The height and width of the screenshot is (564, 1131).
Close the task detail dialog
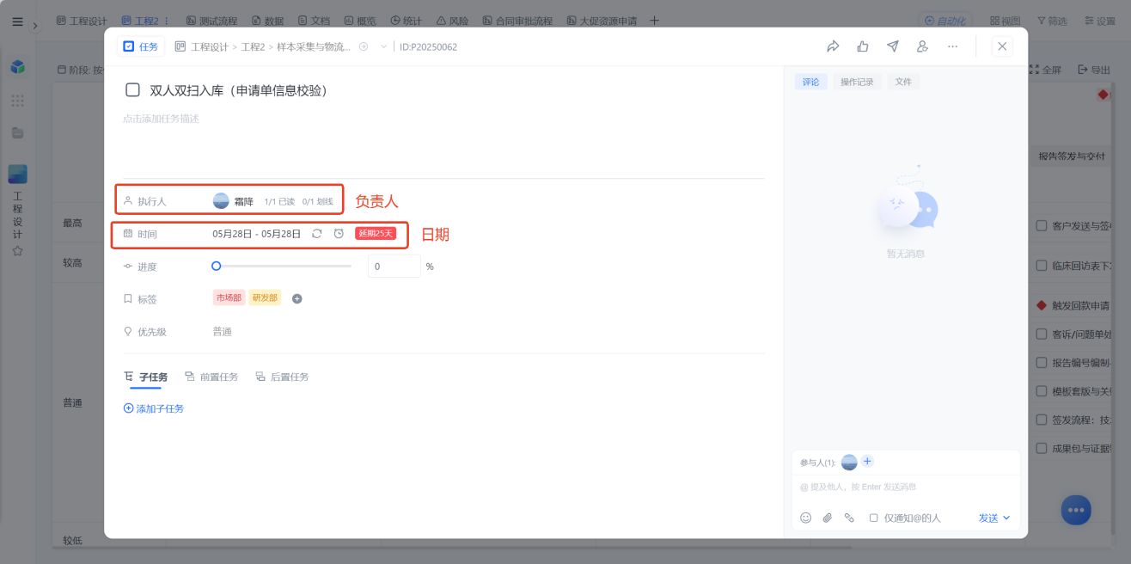point(1002,46)
